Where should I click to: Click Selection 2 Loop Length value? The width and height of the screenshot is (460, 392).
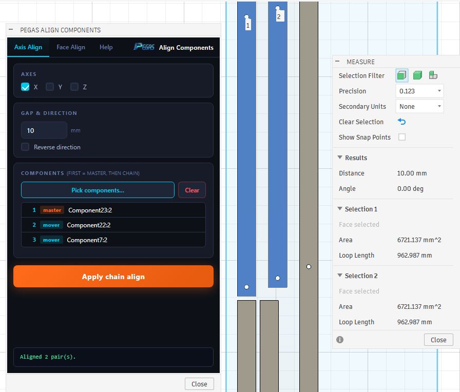click(x=414, y=322)
